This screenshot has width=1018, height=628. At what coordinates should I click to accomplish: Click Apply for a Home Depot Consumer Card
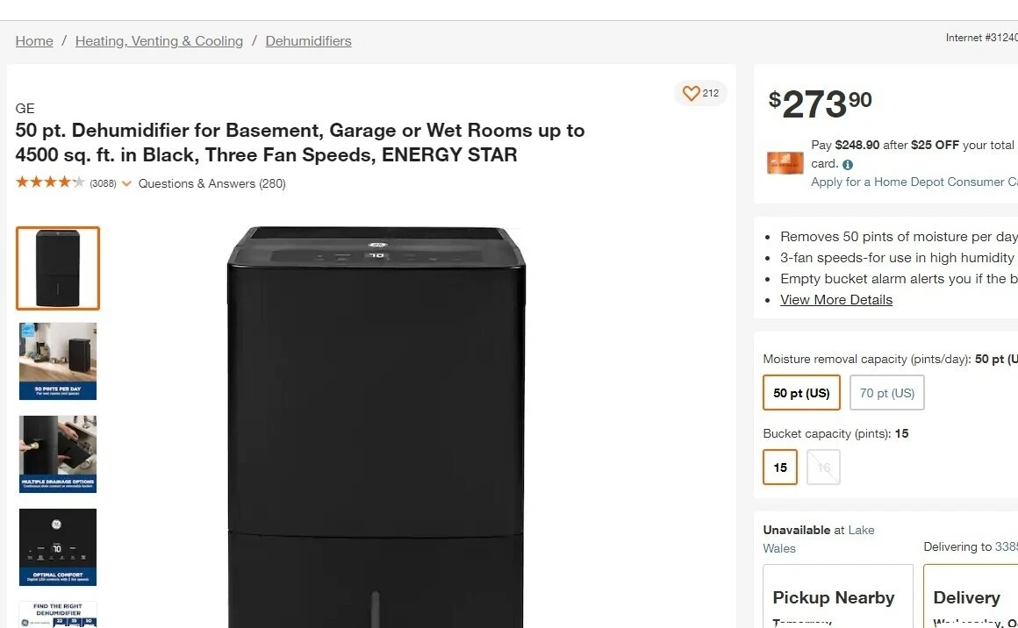coord(913,182)
